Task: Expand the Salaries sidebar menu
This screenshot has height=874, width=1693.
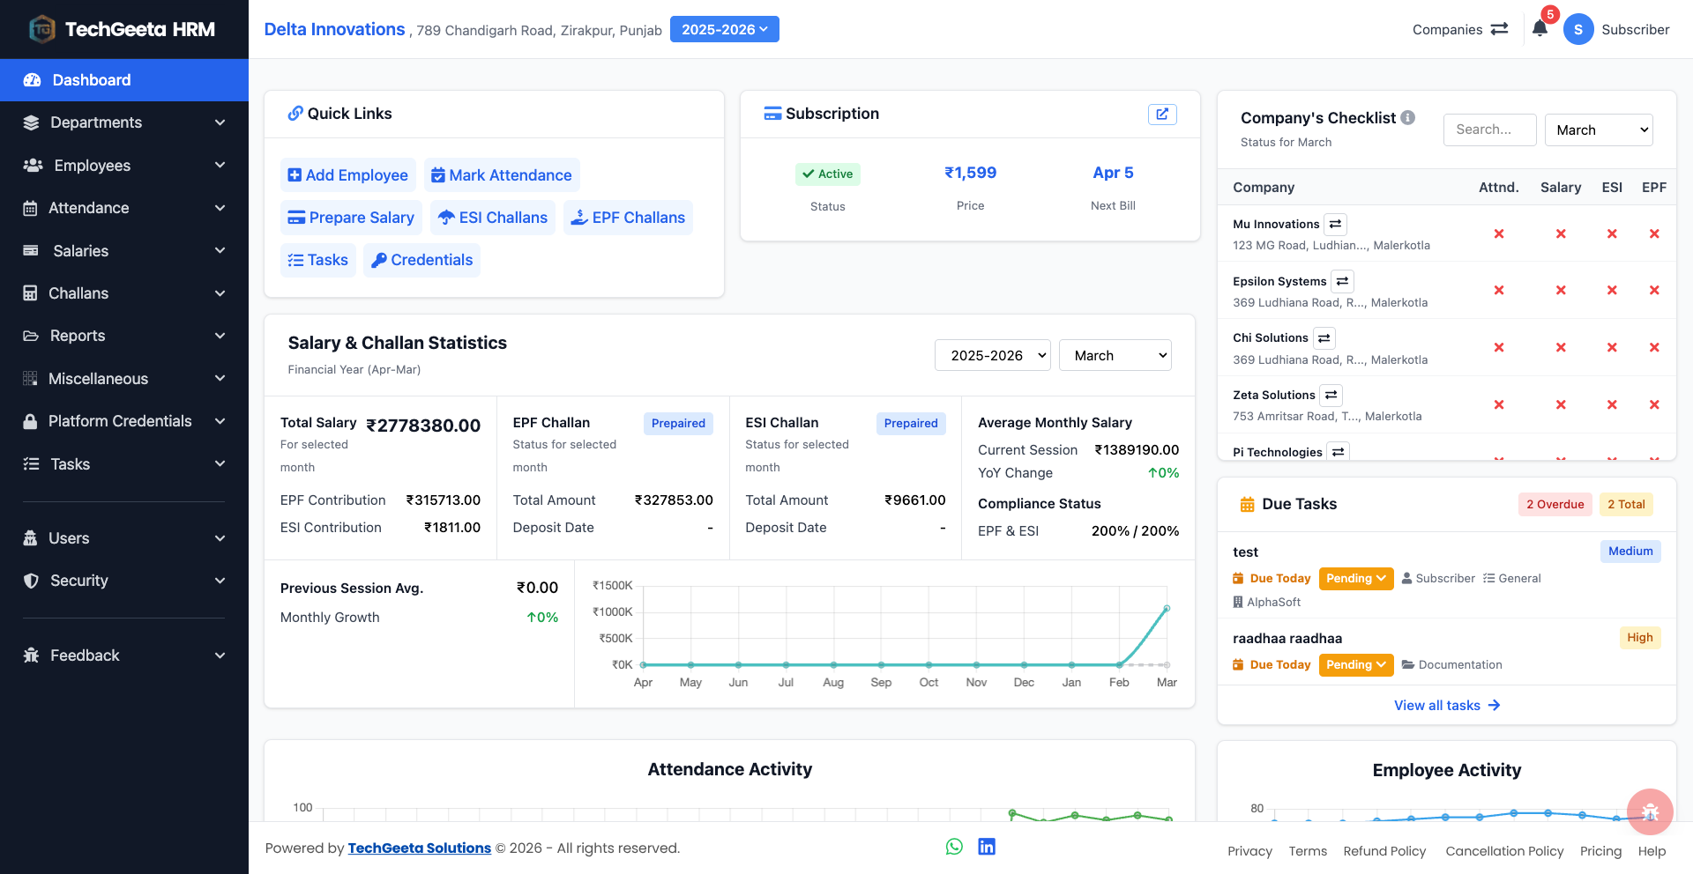Action: [124, 251]
